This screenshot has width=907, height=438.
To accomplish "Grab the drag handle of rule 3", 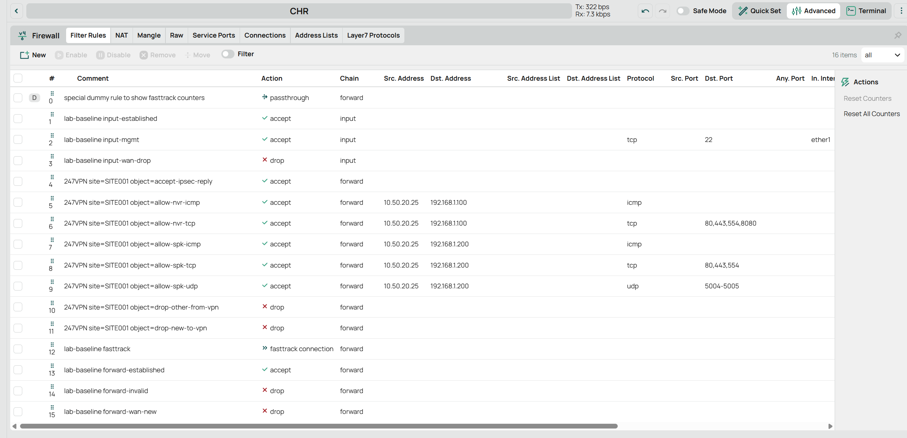I will (52, 157).
